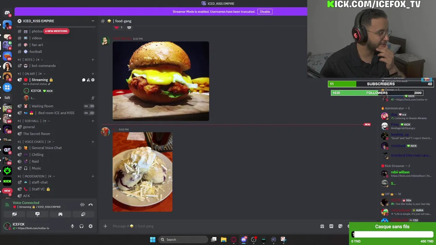This screenshot has width=436, height=245.
Task: Disable Streamer Mode
Action: tap(265, 12)
